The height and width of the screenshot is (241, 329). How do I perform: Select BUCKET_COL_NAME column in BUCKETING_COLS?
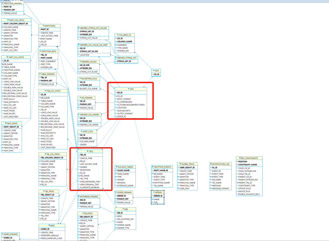[89, 88]
